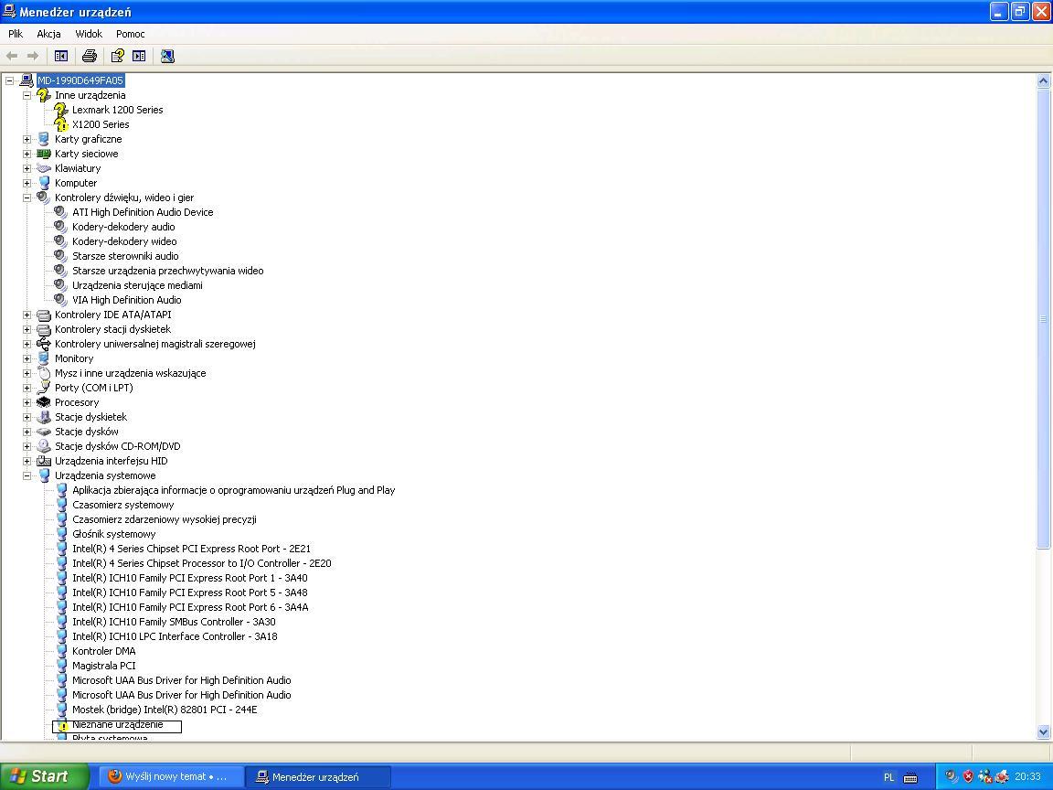Expand the Karty graficzne category
This screenshot has height=790, width=1053.
coord(27,139)
